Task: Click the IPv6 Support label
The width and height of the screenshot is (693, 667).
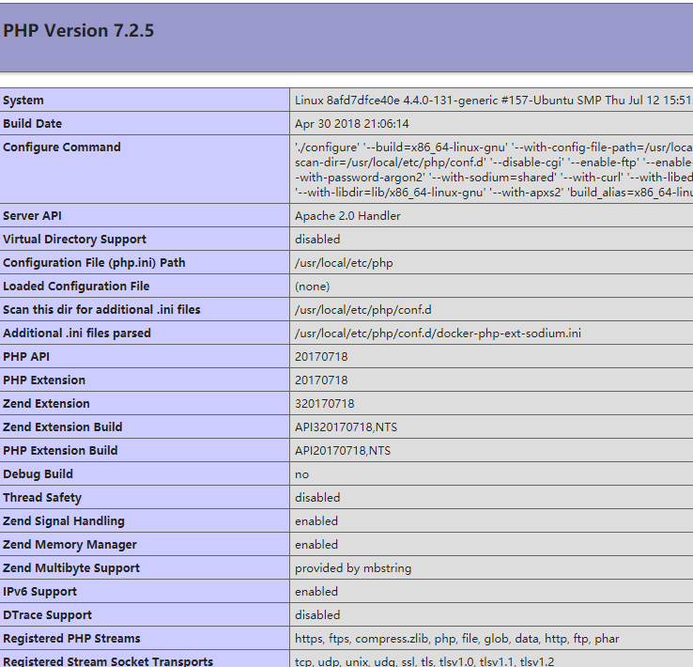Action: click(39, 592)
